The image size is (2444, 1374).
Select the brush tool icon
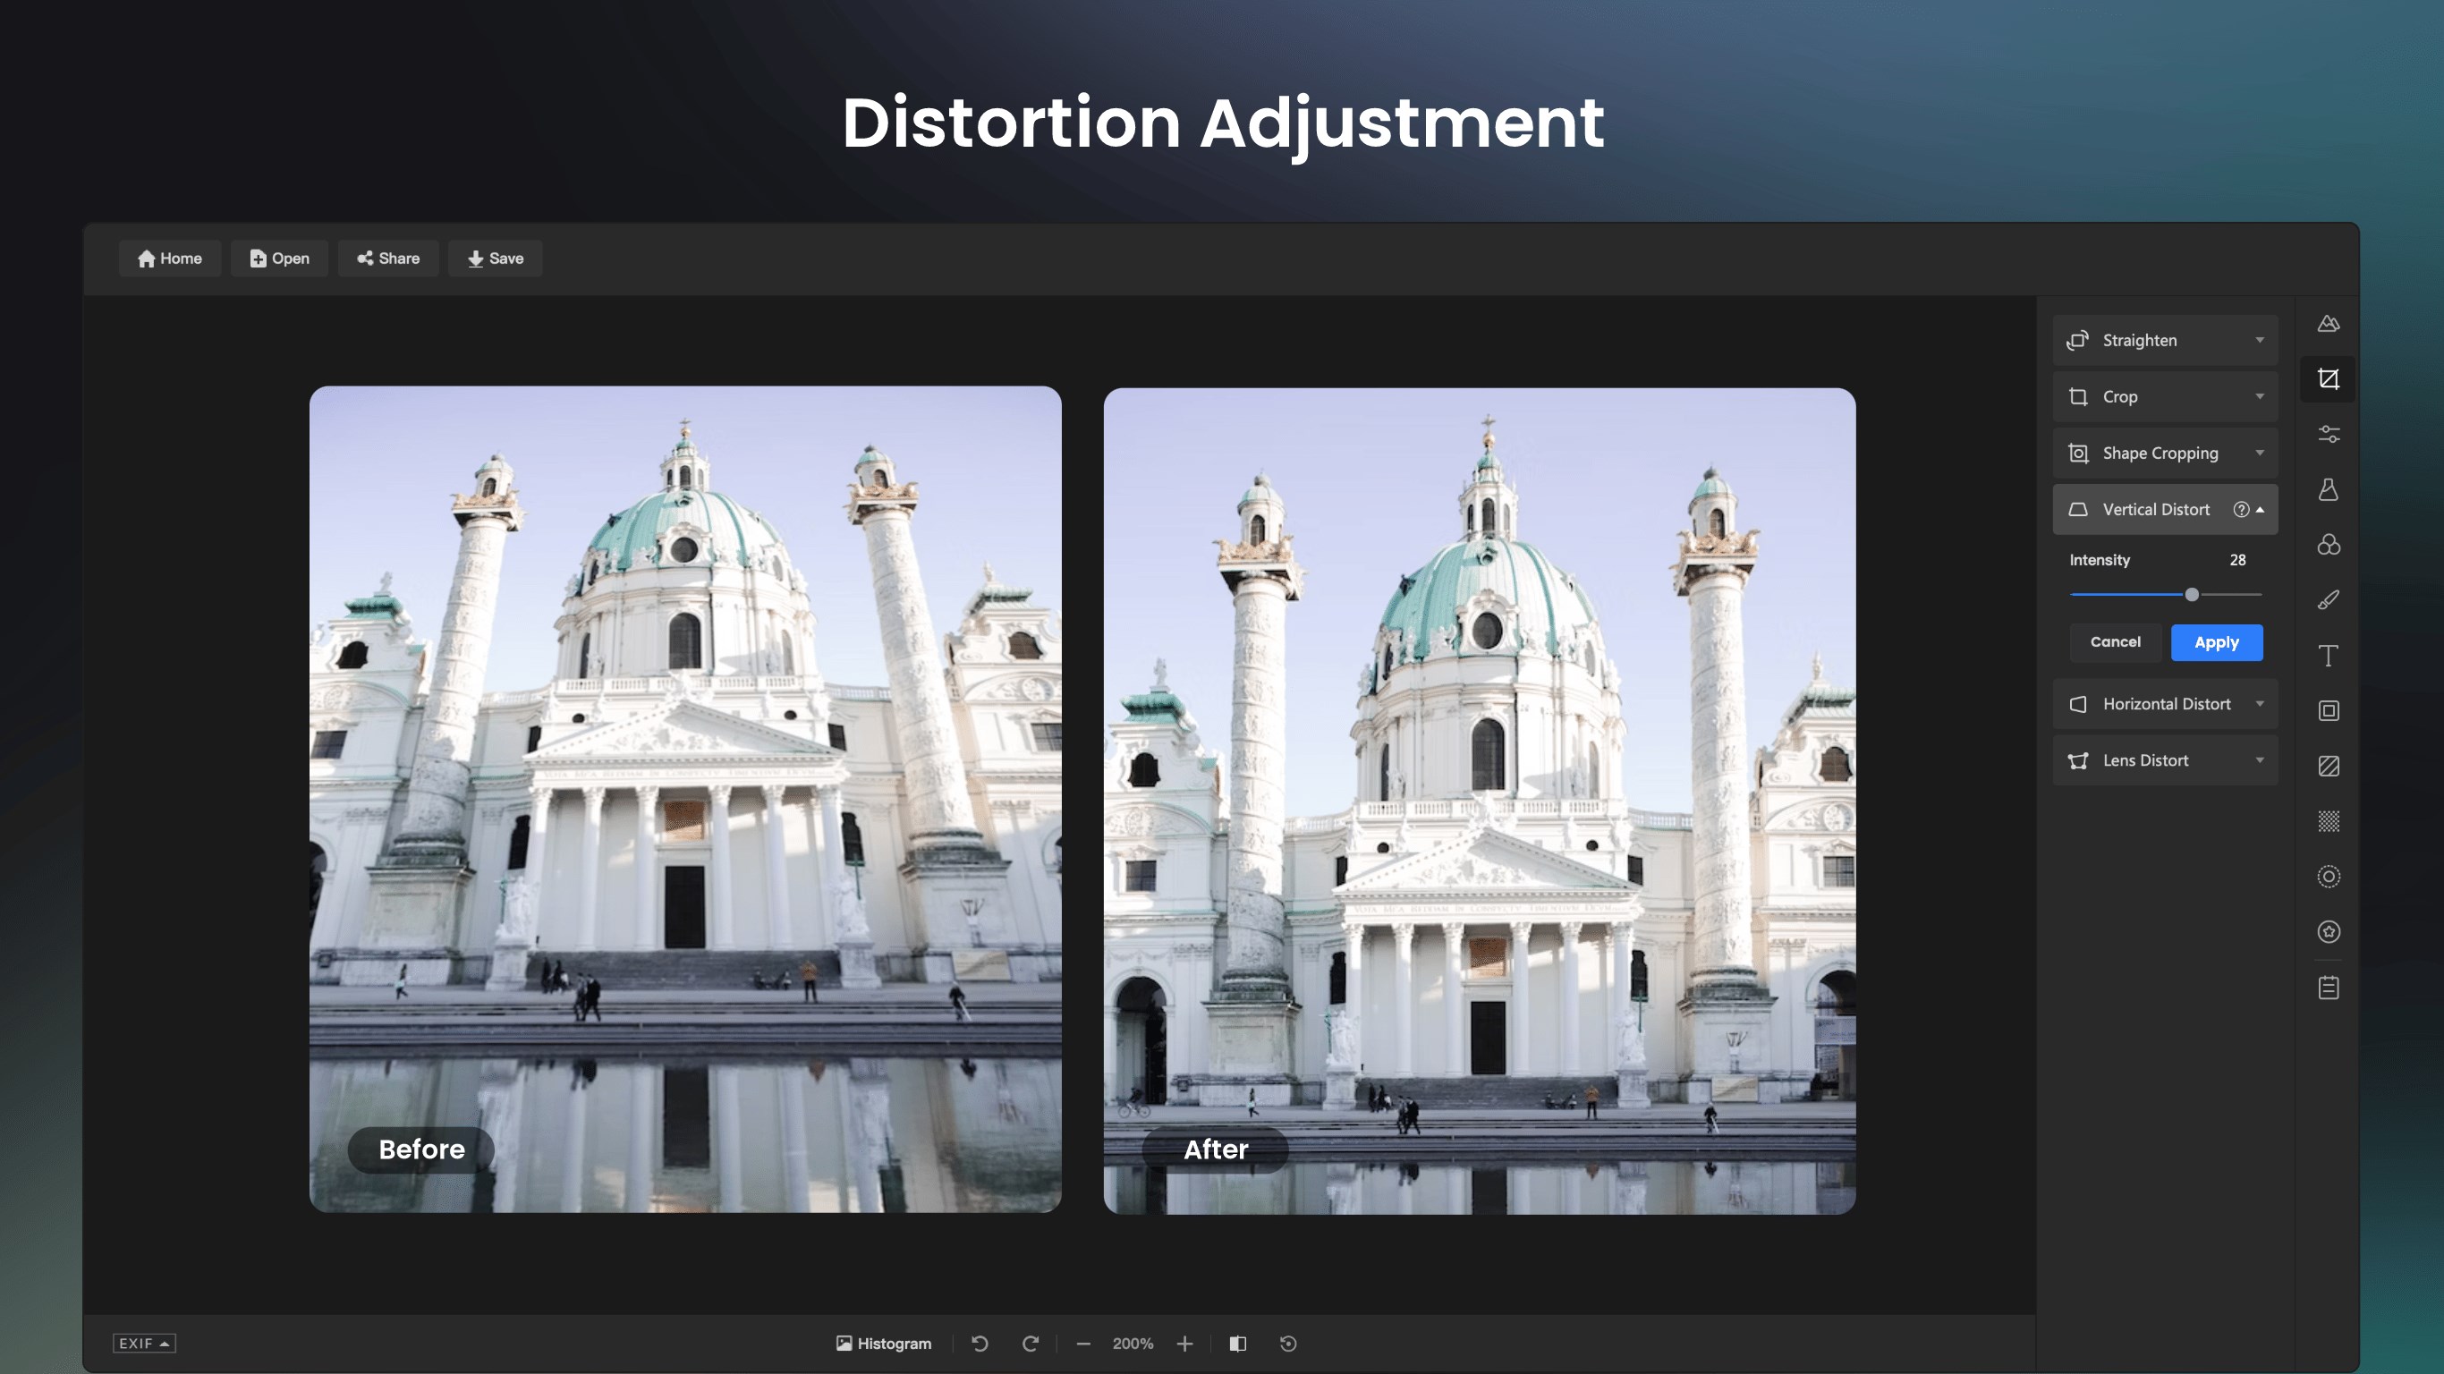[2329, 599]
